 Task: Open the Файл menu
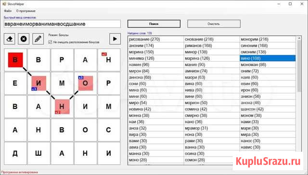[8, 11]
